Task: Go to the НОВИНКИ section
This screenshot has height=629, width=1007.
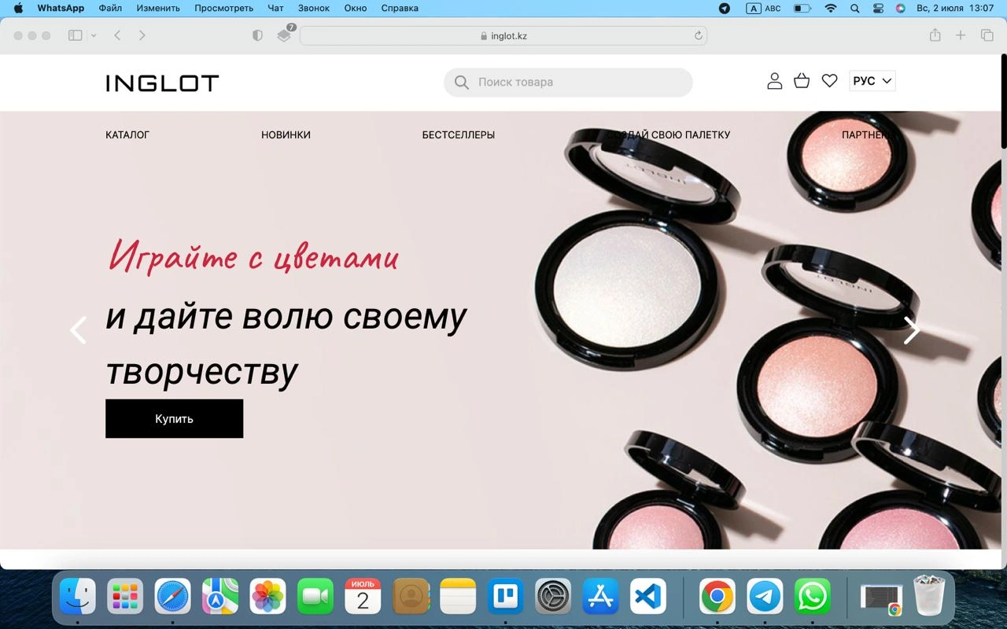Action: [286, 135]
